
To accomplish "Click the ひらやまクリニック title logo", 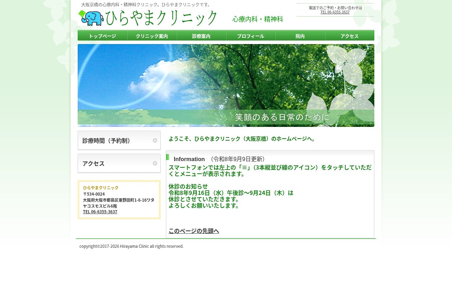I will (161, 18).
